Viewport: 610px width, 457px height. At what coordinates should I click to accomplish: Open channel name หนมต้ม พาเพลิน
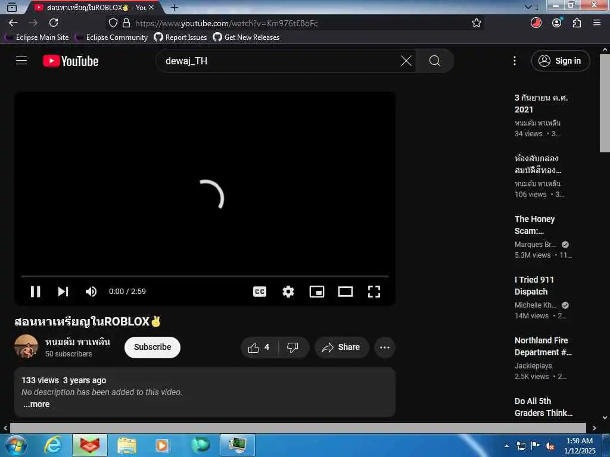[77, 342]
